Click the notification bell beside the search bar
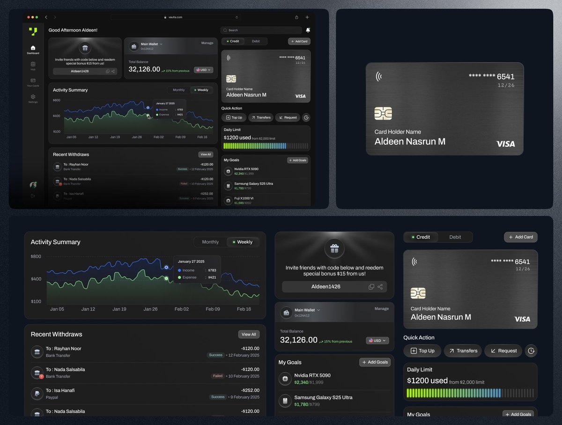Viewport: 562px width, 425px height. click(x=308, y=30)
